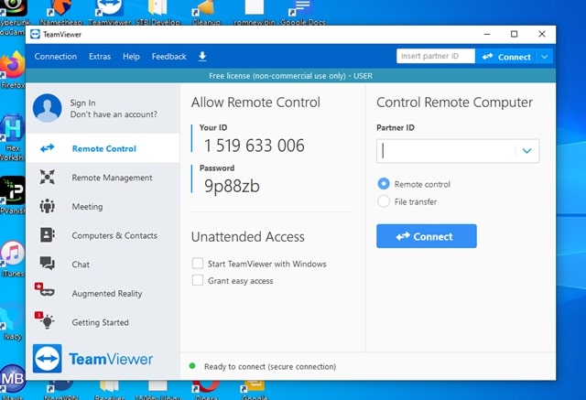586x400 pixels.
Task: Click the Partner ID input field
Action: tap(447, 151)
